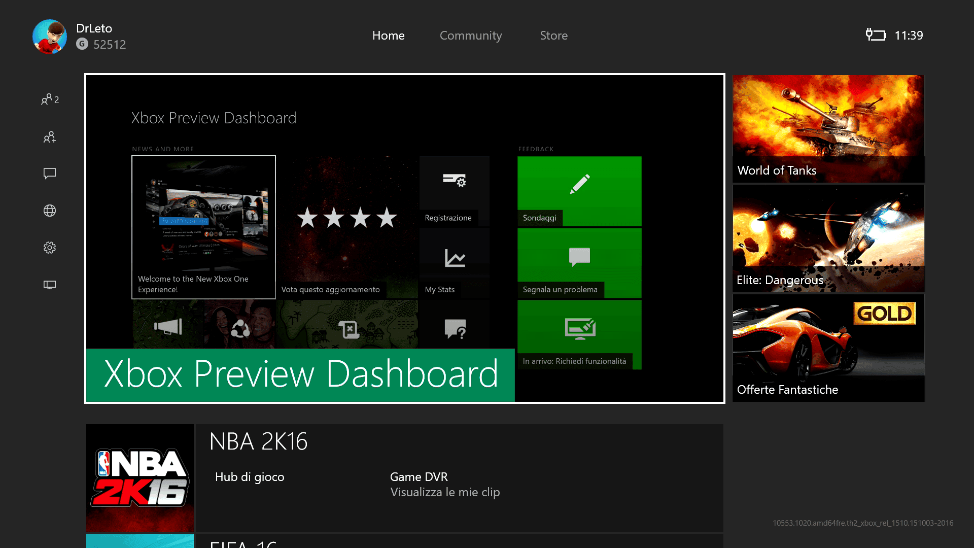974x548 pixels.
Task: Click the Vota questo aggiornamento label
Action: 331,290
